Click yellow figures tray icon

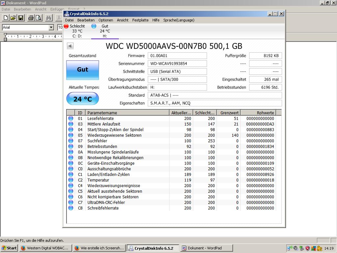(x=320, y=248)
